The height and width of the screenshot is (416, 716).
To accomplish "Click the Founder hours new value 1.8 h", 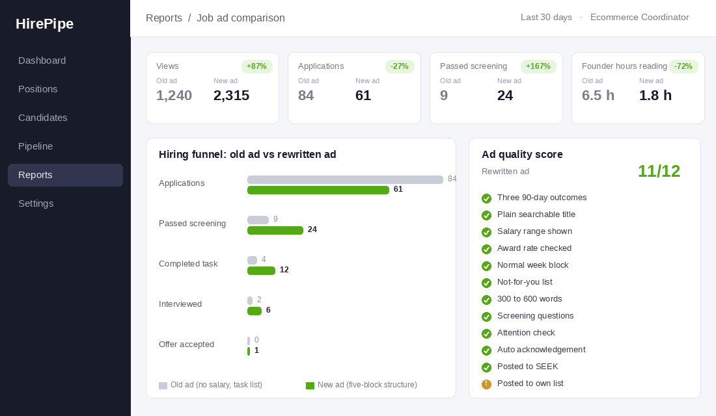I will click(x=655, y=96).
